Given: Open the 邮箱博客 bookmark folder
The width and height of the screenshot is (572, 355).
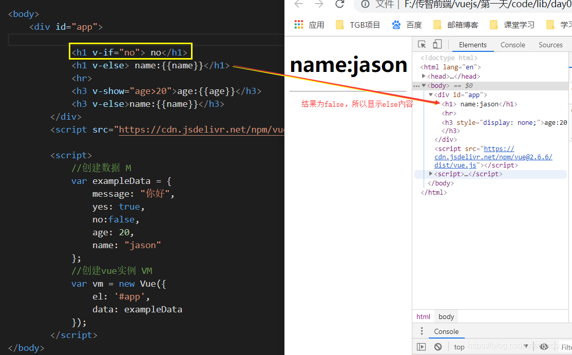Looking at the screenshot, I should tap(455, 25).
